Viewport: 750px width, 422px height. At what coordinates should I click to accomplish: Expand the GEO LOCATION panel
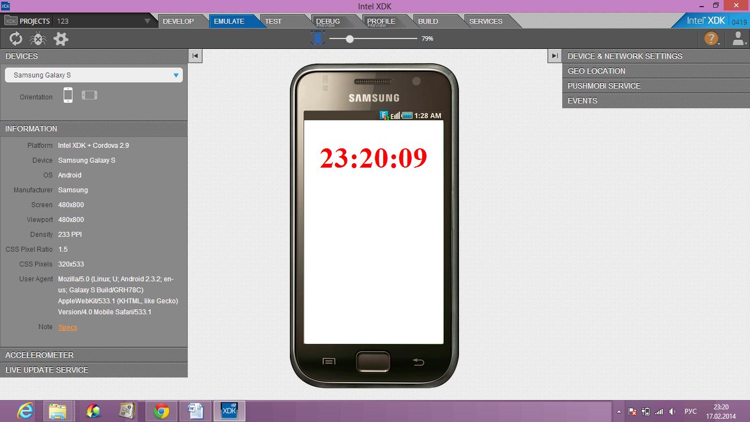click(x=656, y=71)
